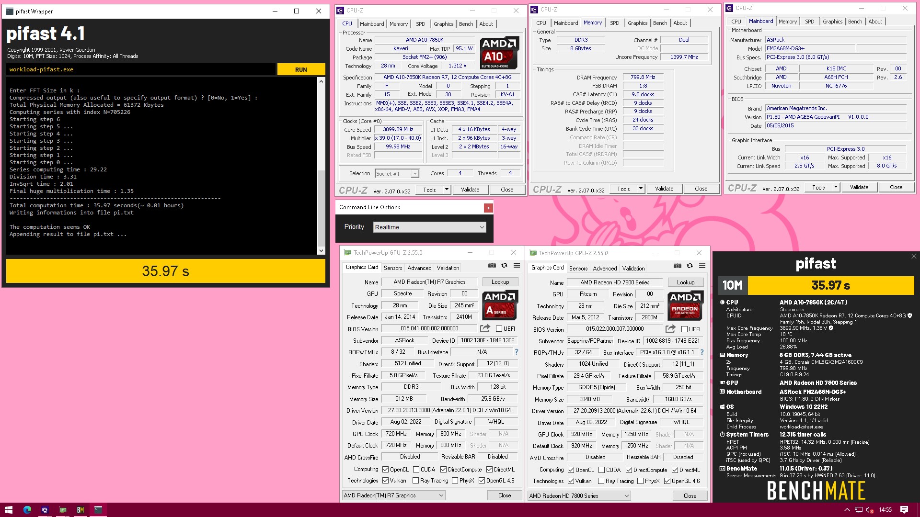Click the AMD A10 processor logo in CPU-Z
The image size is (920, 517).
click(x=500, y=53)
